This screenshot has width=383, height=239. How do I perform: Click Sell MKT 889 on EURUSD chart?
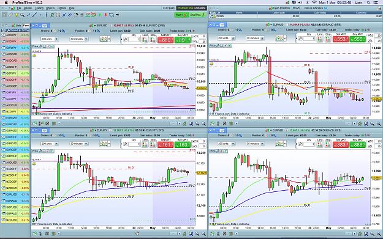point(165,40)
